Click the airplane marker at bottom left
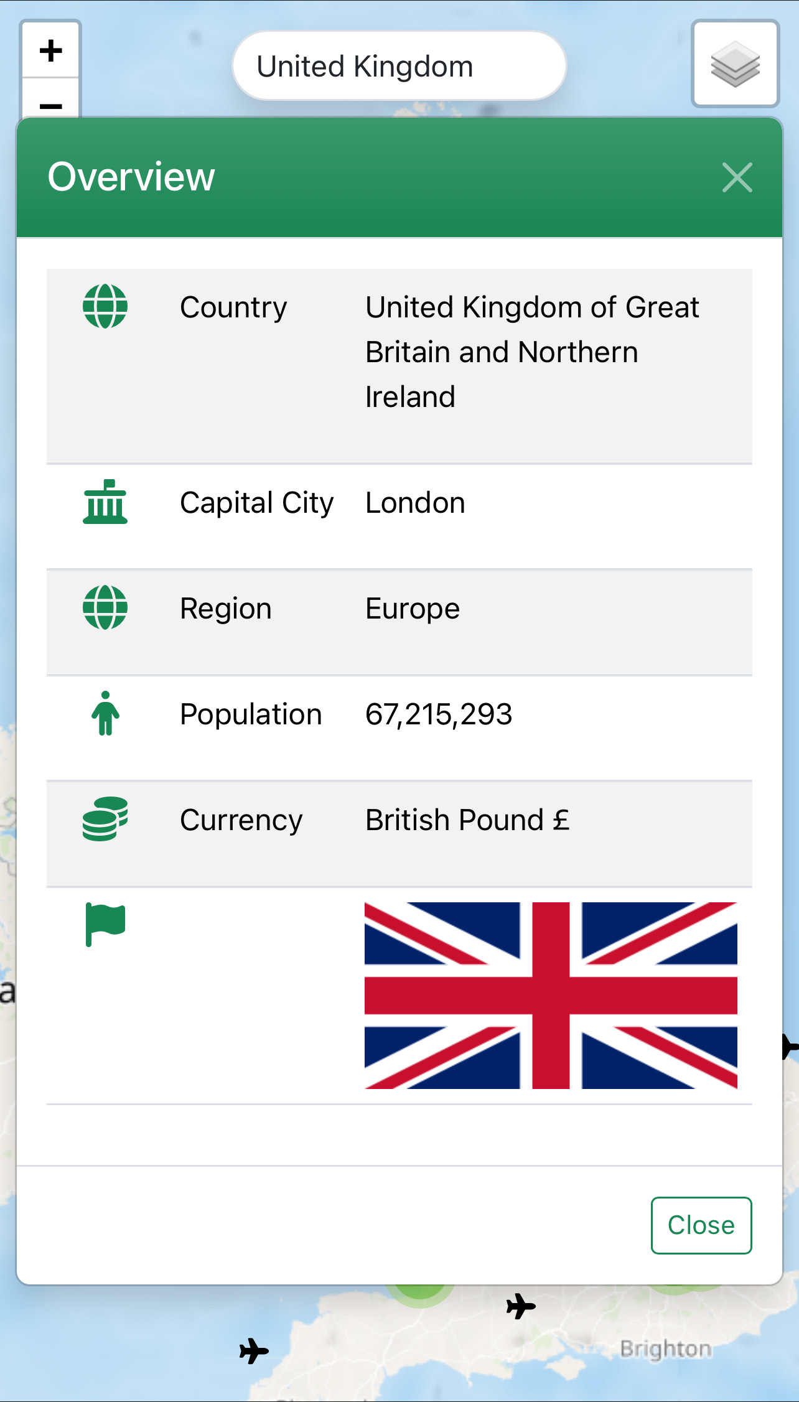The height and width of the screenshot is (1402, 799). (254, 1351)
